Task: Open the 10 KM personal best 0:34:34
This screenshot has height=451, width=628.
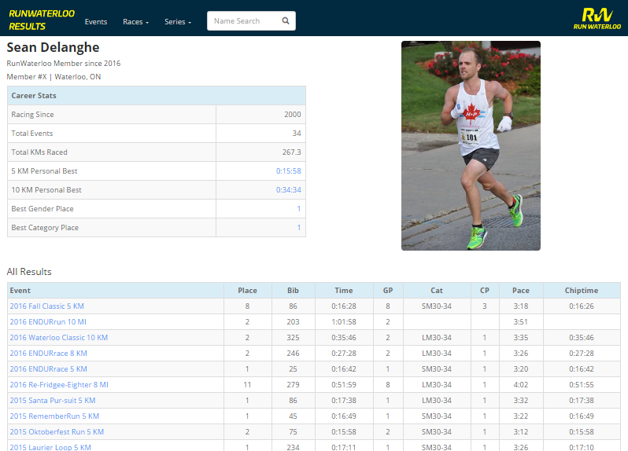Action: [x=288, y=190]
